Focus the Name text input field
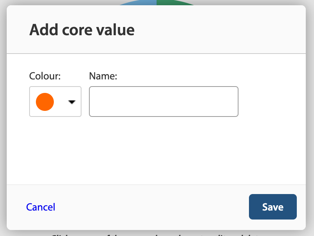 click(164, 102)
